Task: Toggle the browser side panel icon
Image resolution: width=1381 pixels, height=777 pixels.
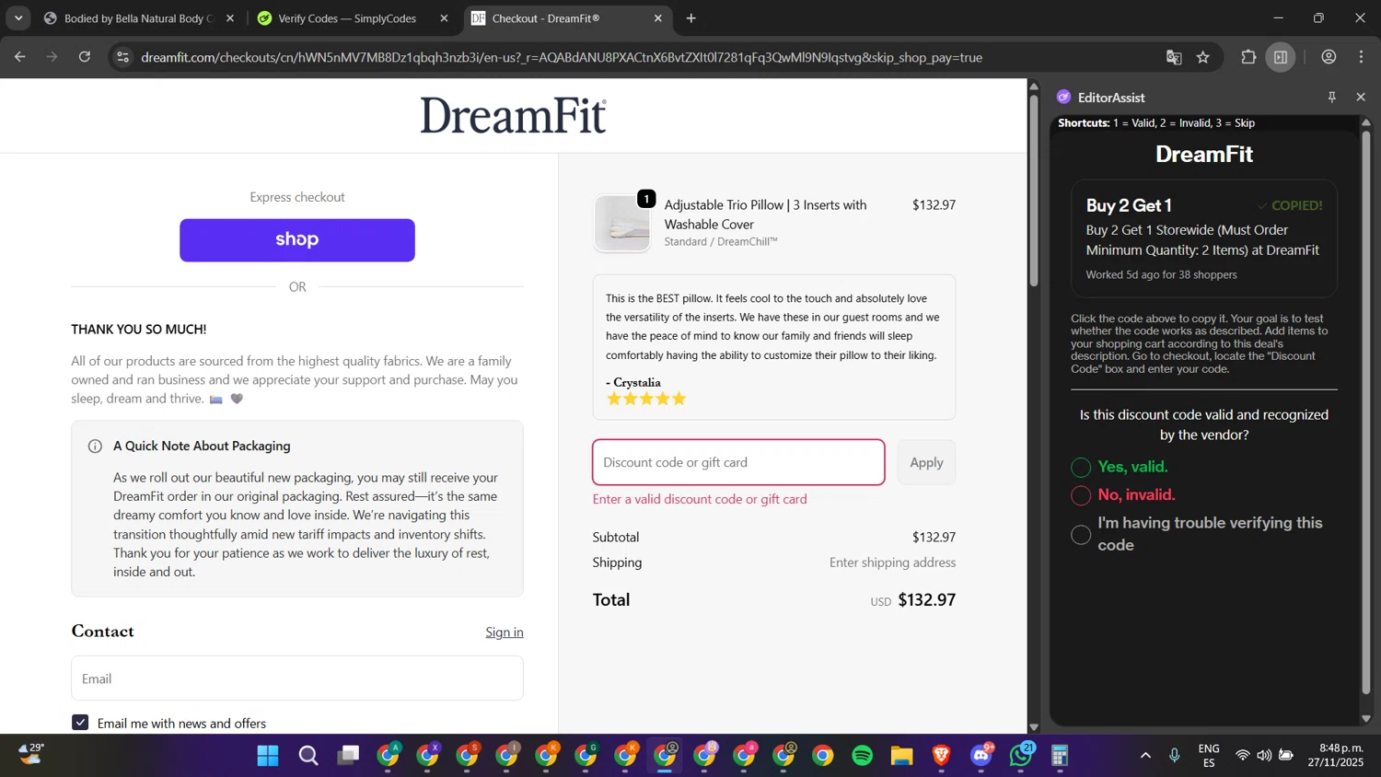Action: 1281,57
